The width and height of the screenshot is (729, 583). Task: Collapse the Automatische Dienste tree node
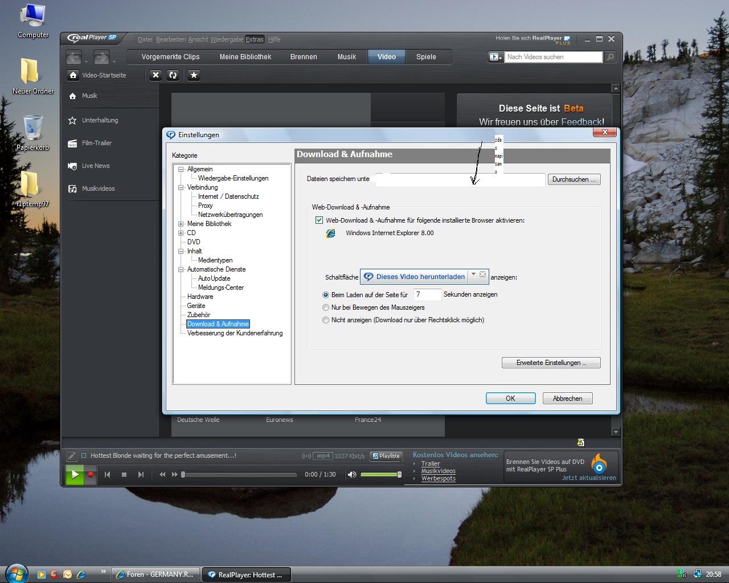[x=181, y=269]
